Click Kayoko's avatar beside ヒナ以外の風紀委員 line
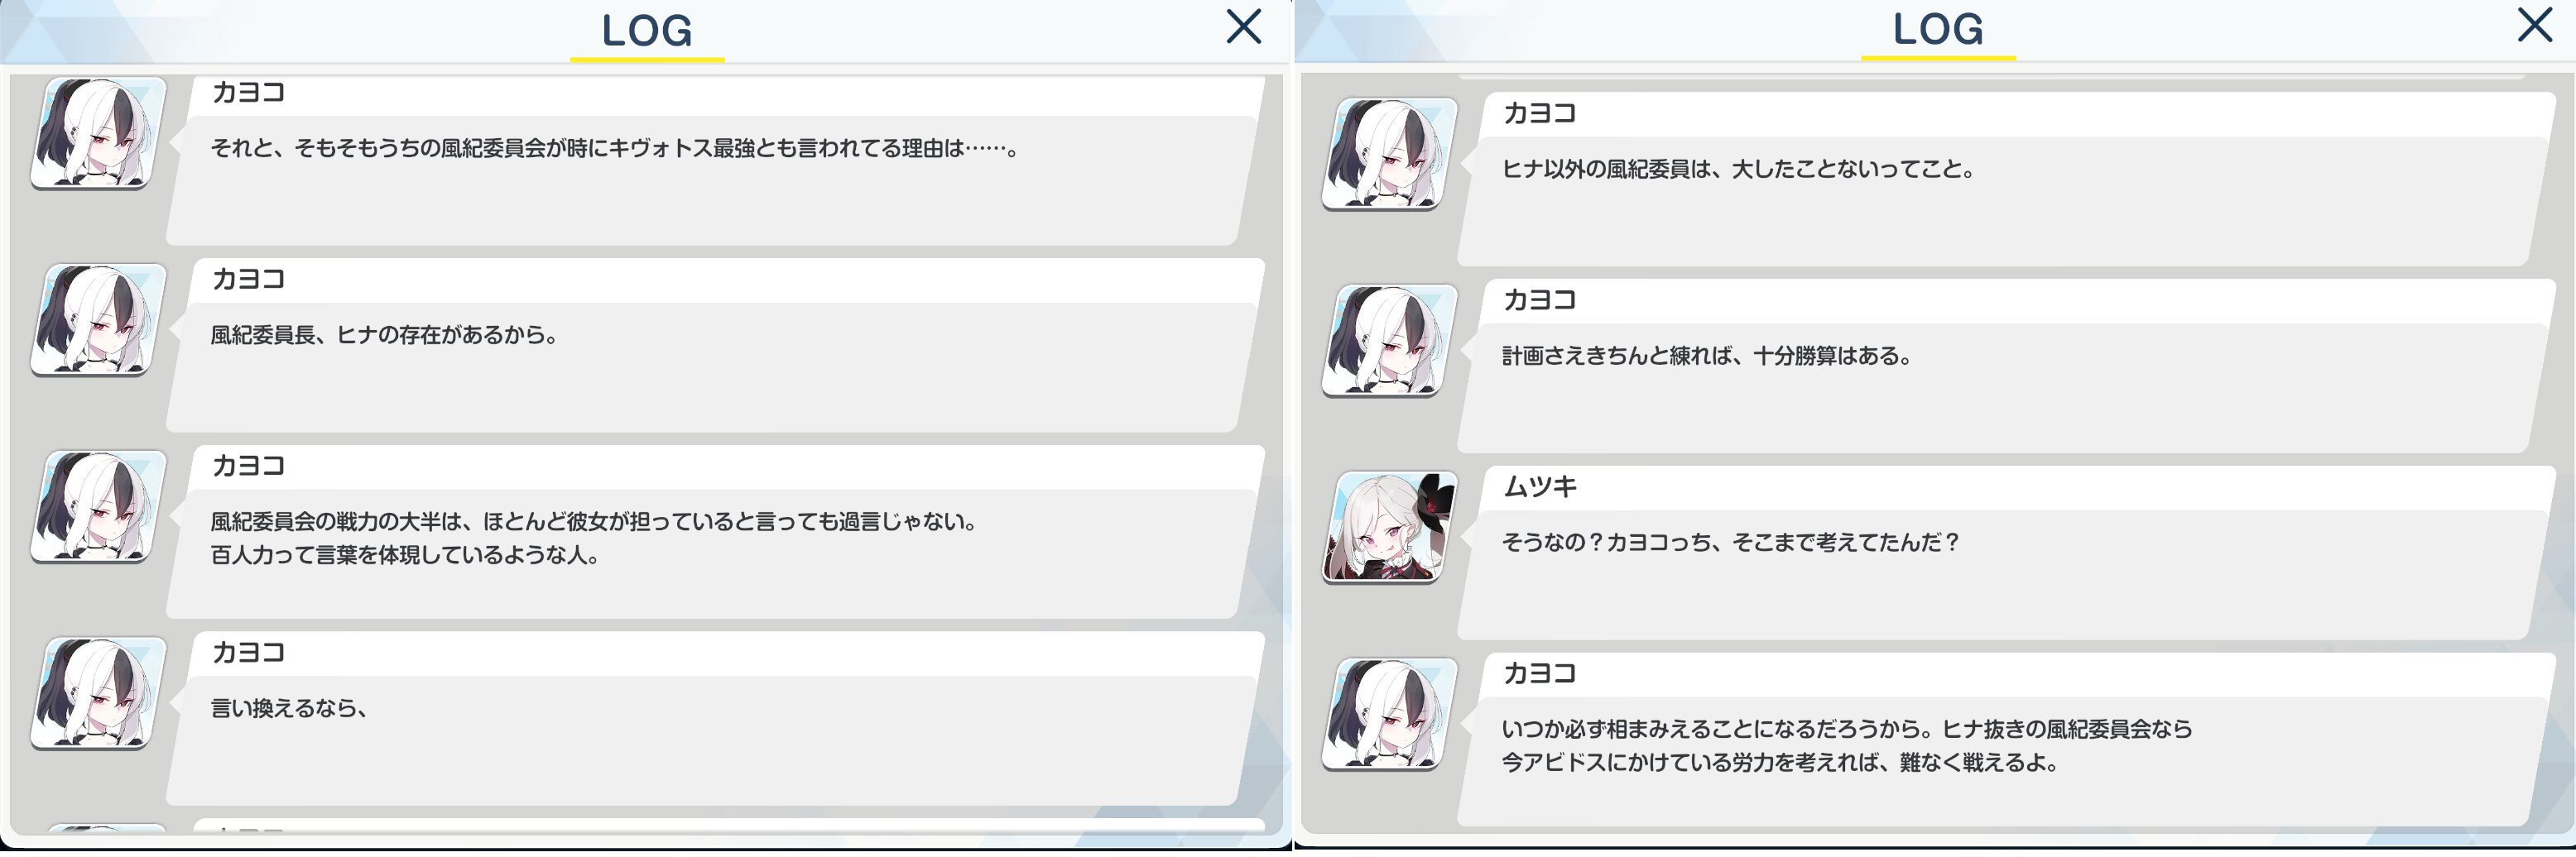Screen dimensions: 2576x857 [x=1389, y=154]
